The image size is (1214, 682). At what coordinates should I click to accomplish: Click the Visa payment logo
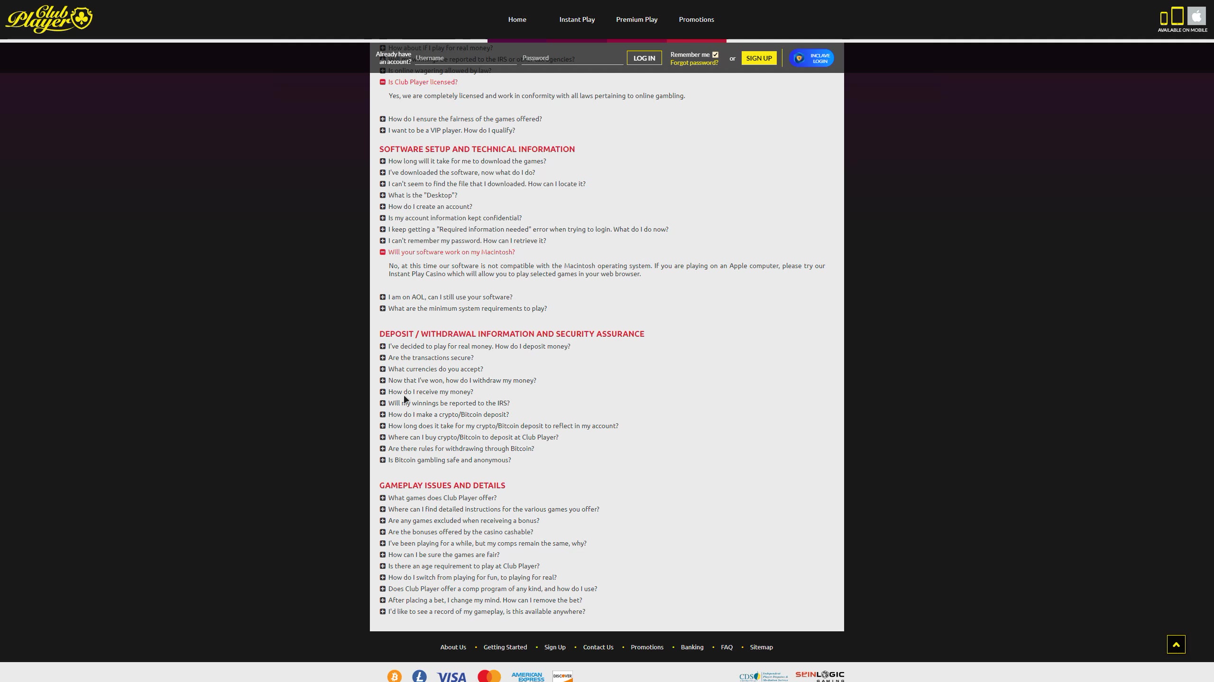pyautogui.click(x=451, y=676)
